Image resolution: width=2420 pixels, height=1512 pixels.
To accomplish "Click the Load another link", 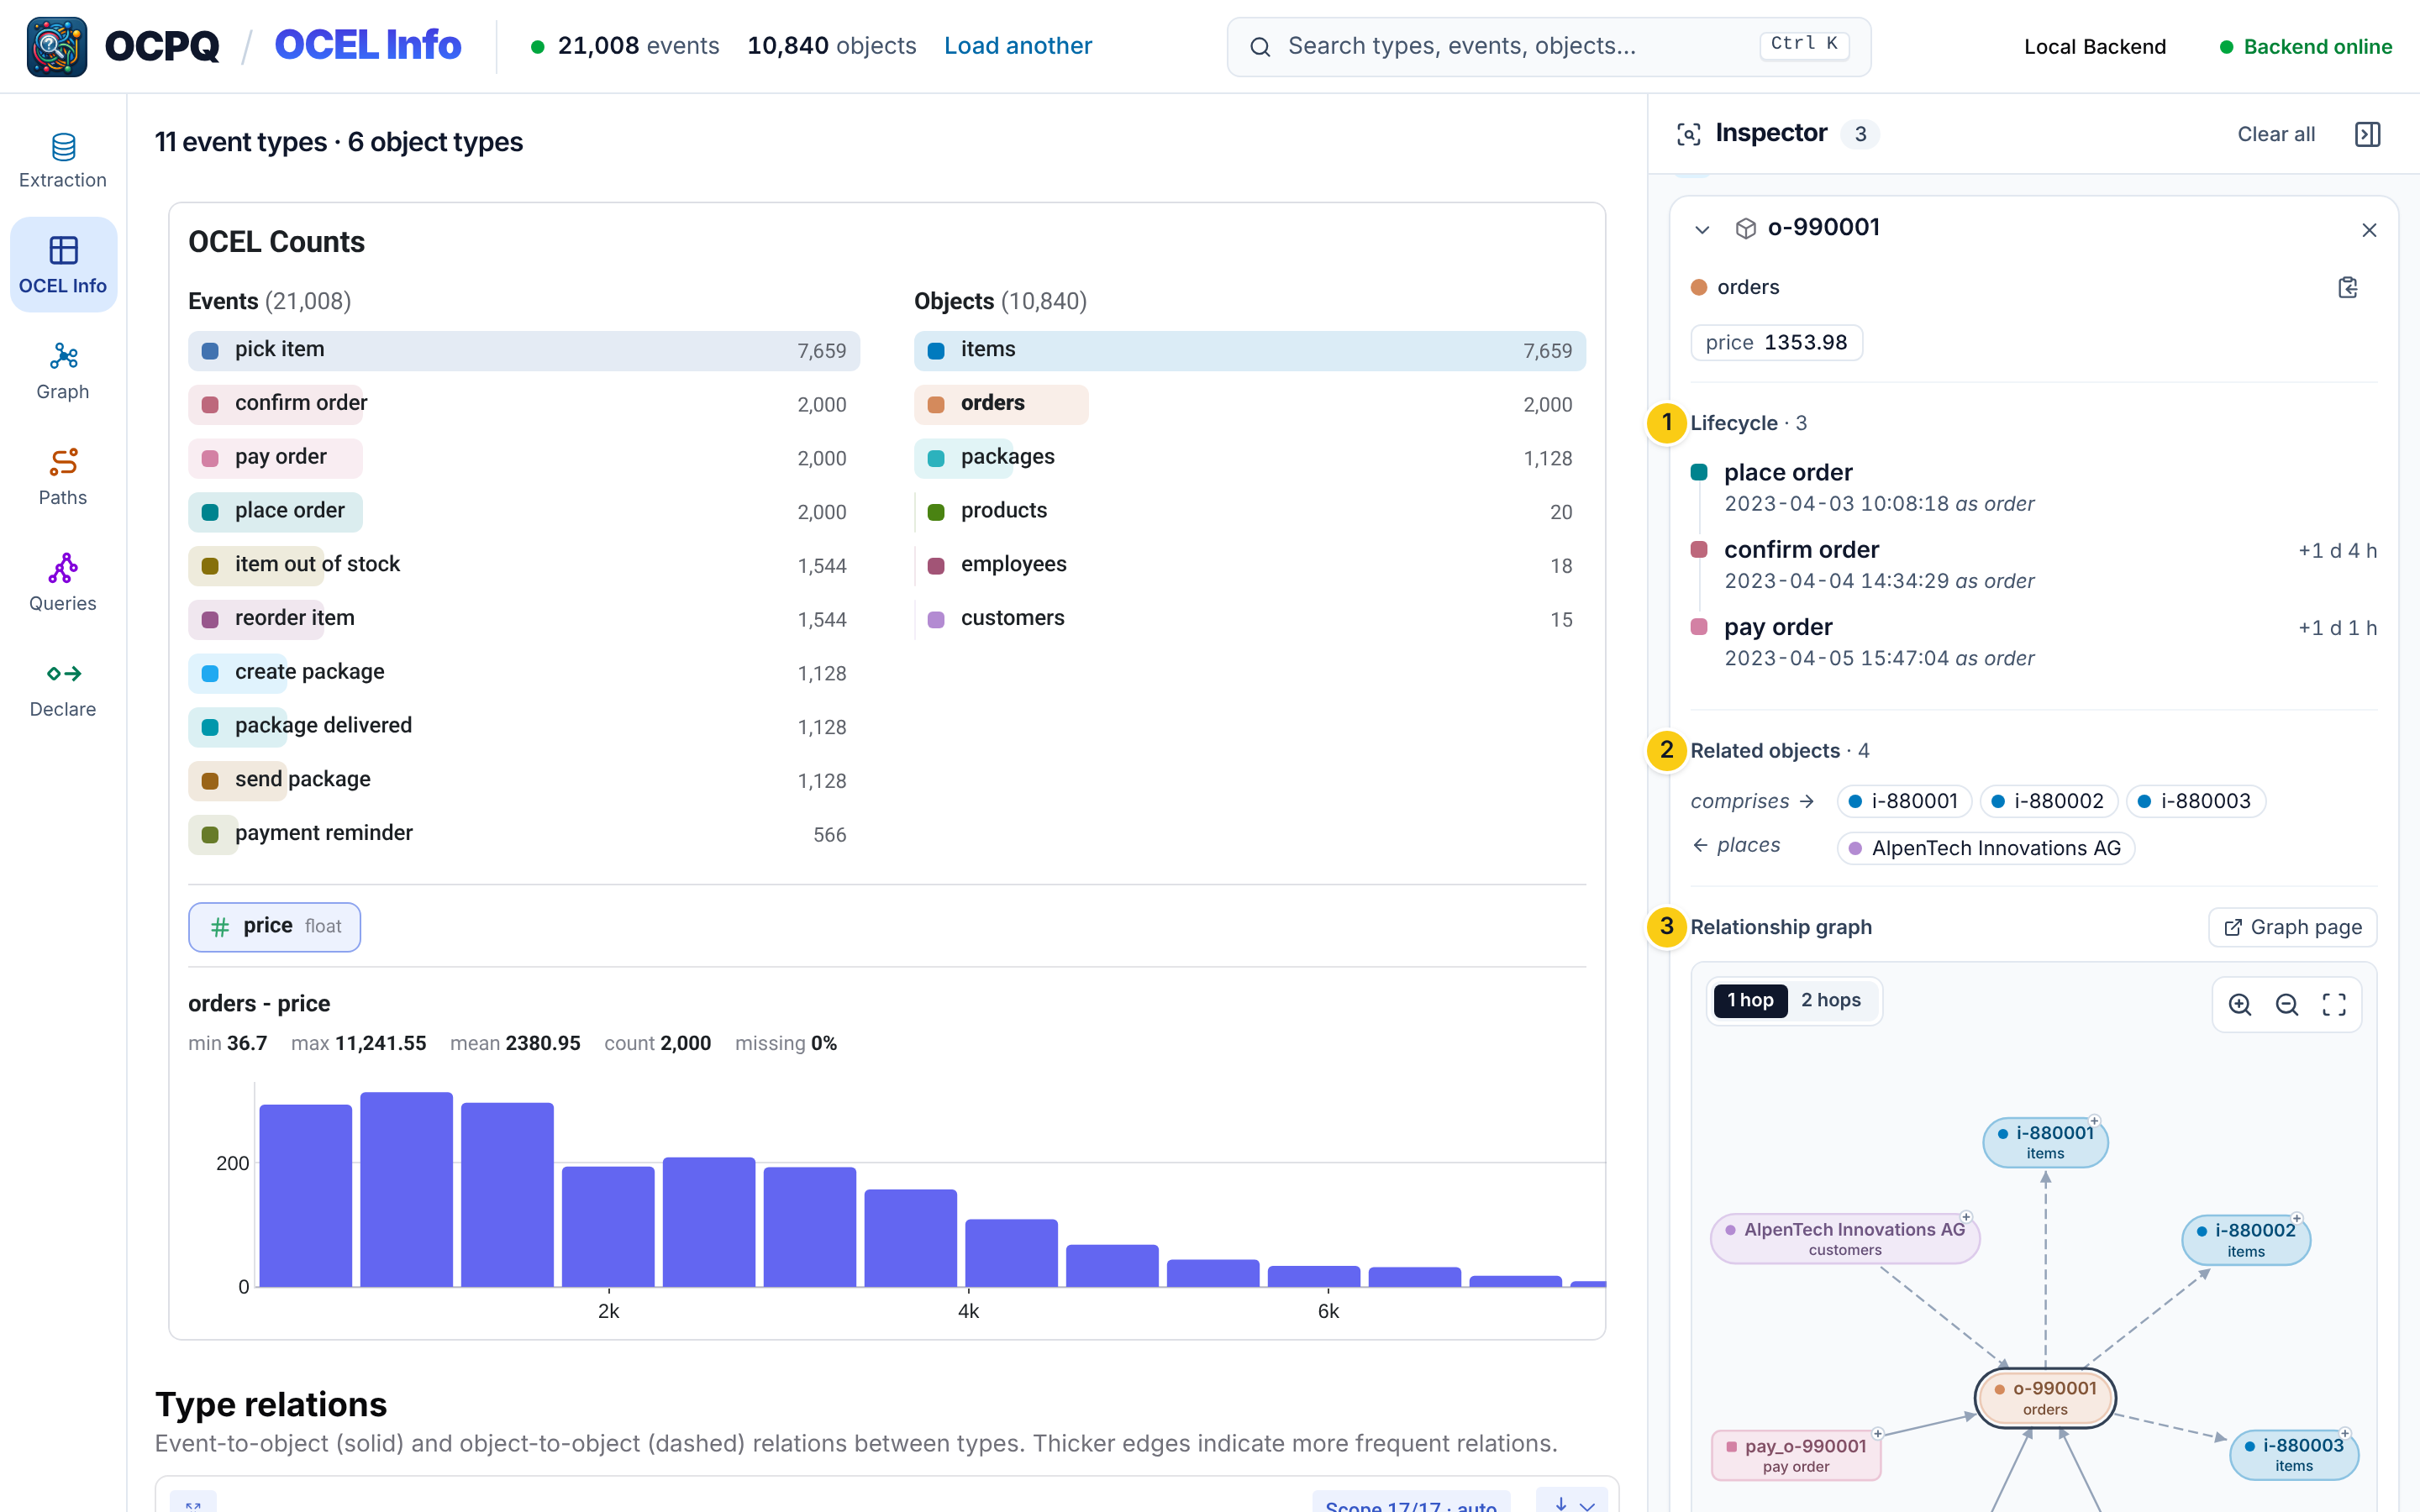I will 1018,46.
